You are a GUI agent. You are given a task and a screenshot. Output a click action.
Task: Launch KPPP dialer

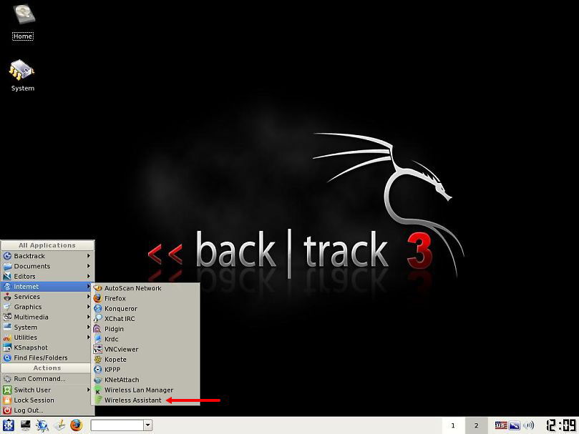145,370
